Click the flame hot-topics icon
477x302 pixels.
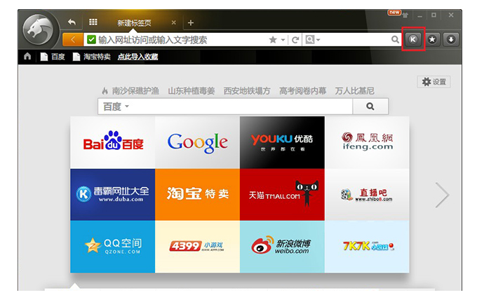click(x=105, y=90)
